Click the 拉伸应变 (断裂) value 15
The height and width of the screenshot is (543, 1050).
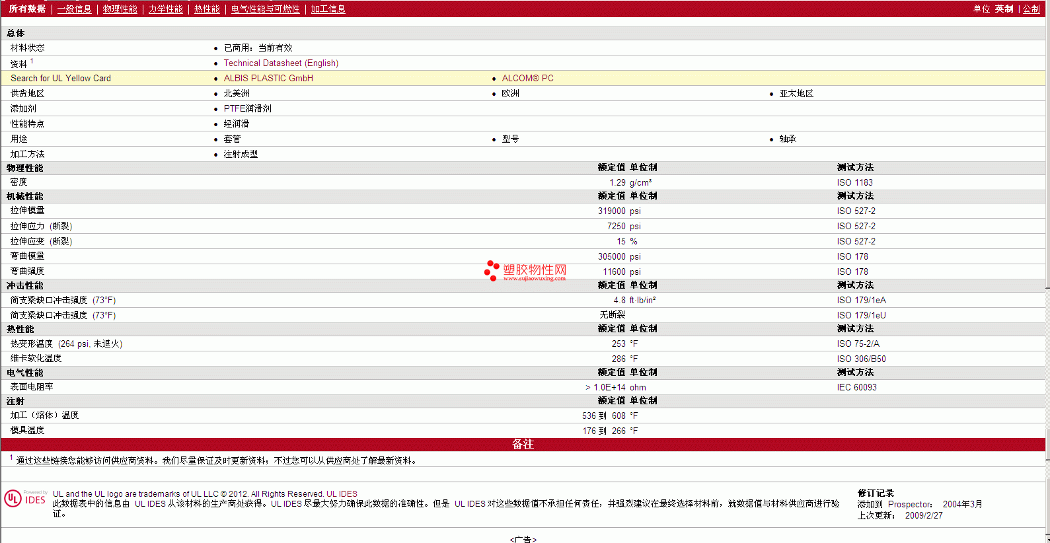(621, 242)
